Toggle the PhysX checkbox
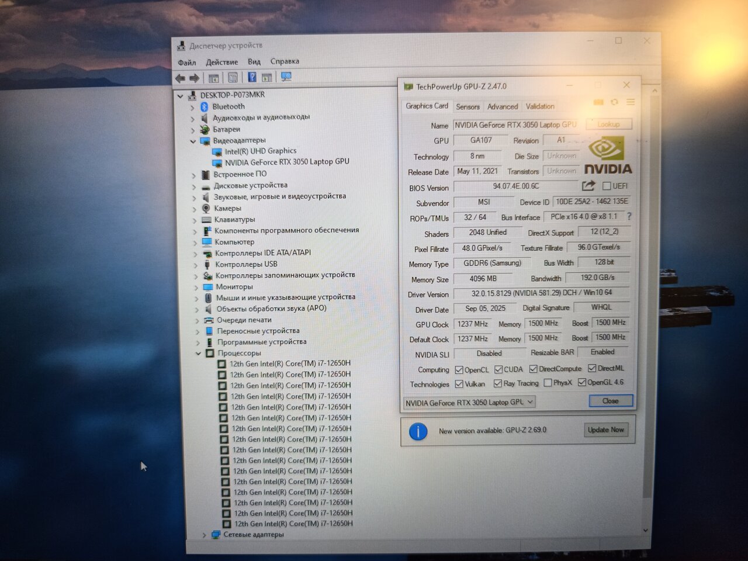 pyautogui.click(x=548, y=383)
